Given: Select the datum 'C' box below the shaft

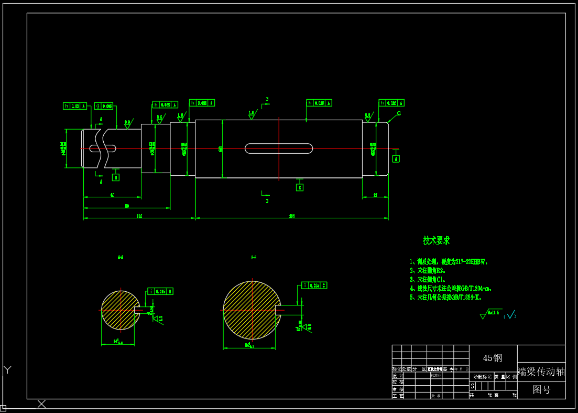Looking at the screenshot, I should coord(300,187).
